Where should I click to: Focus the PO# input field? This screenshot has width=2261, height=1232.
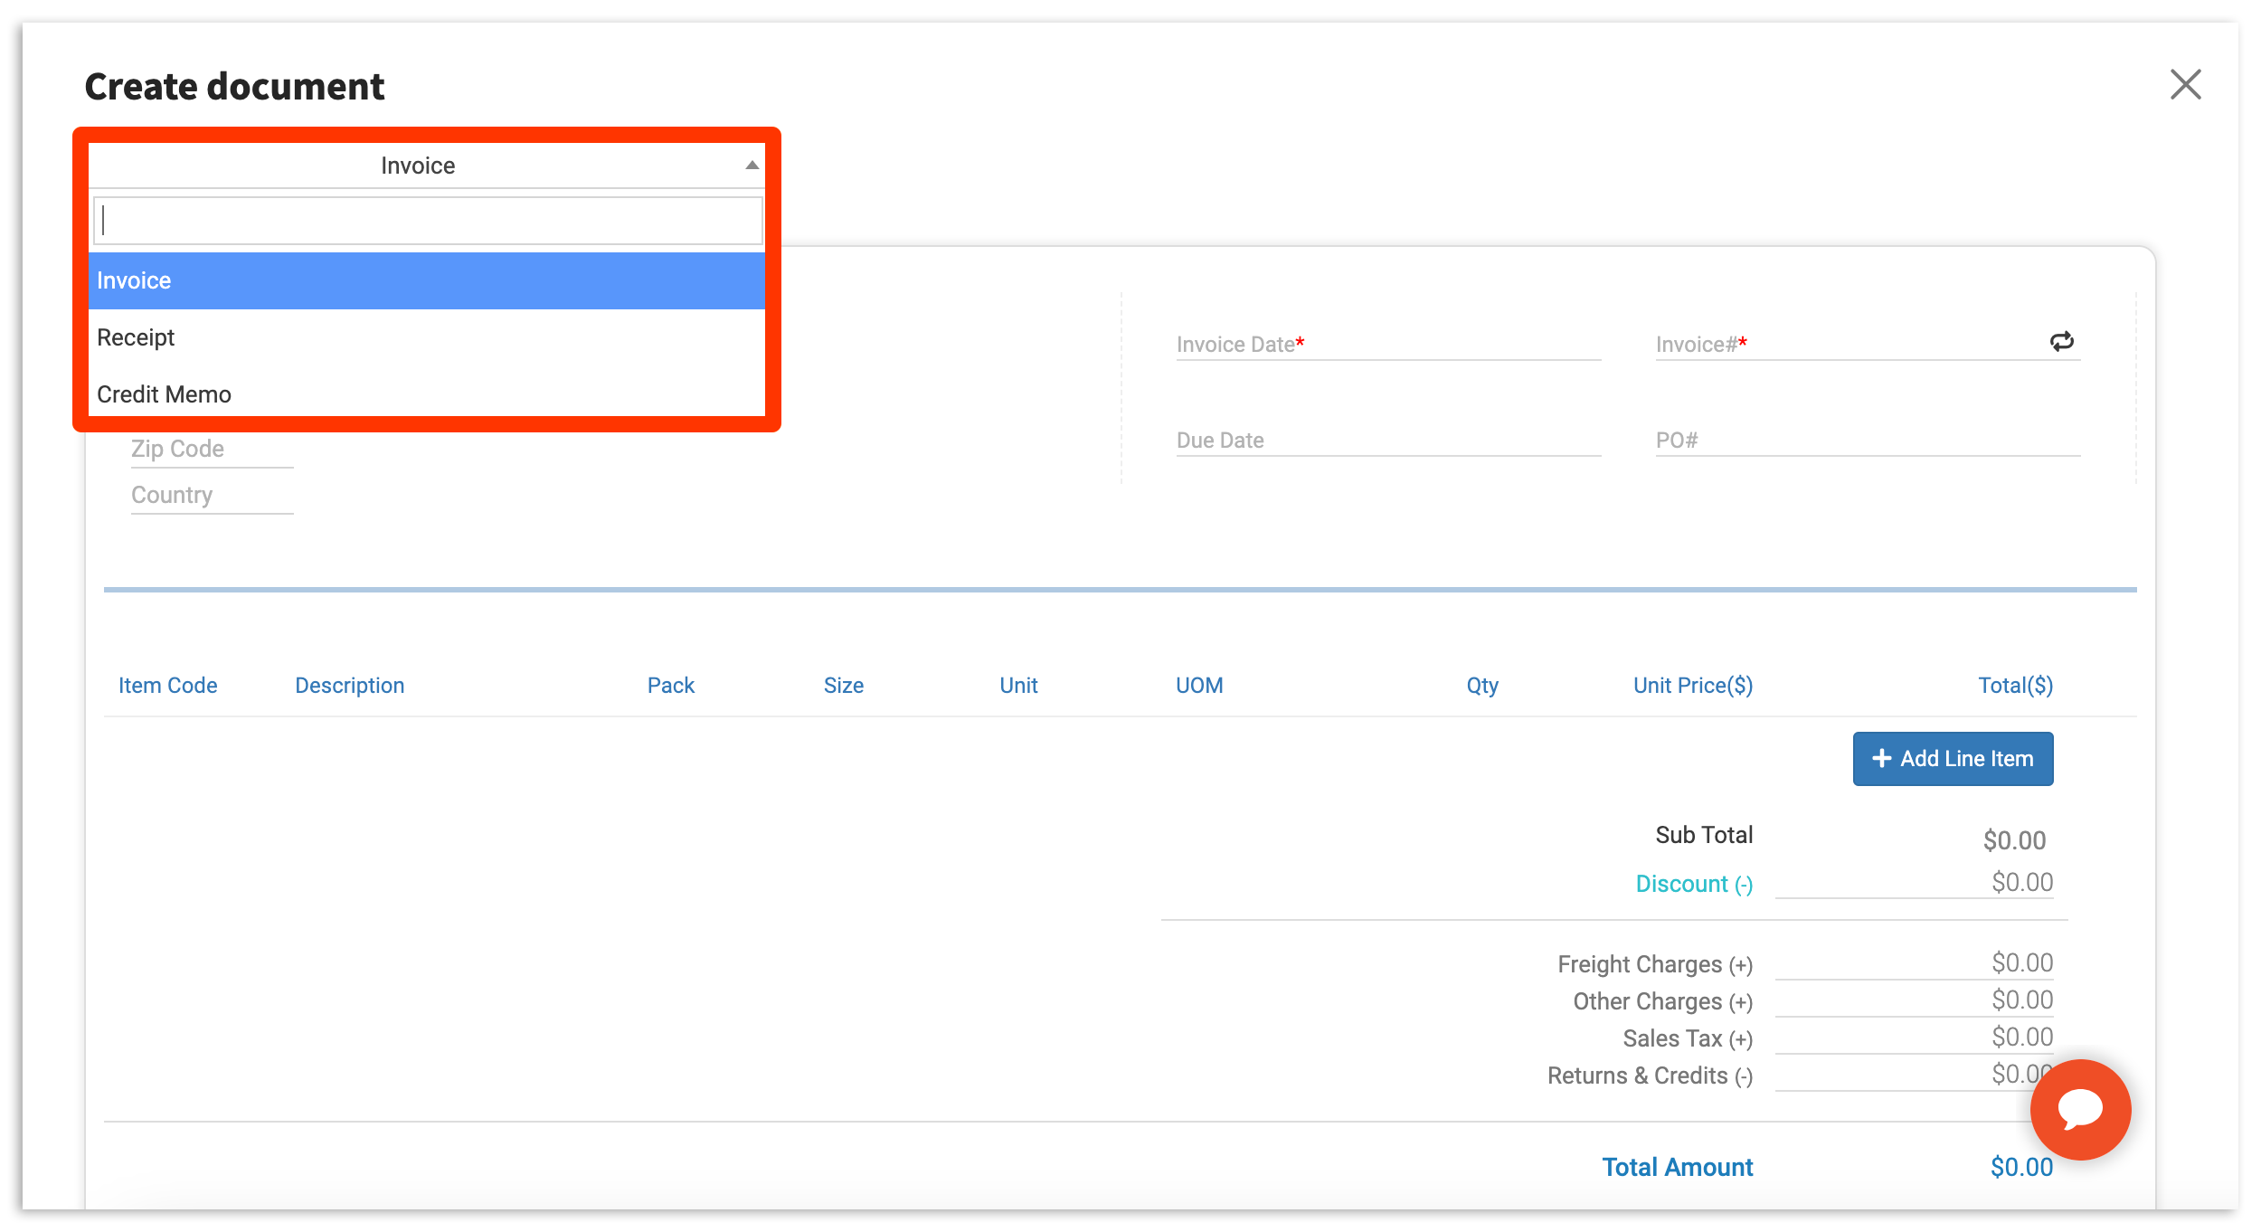(1867, 441)
